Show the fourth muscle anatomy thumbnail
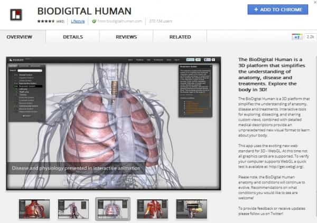This screenshot has height=223, width=317. click(152, 209)
